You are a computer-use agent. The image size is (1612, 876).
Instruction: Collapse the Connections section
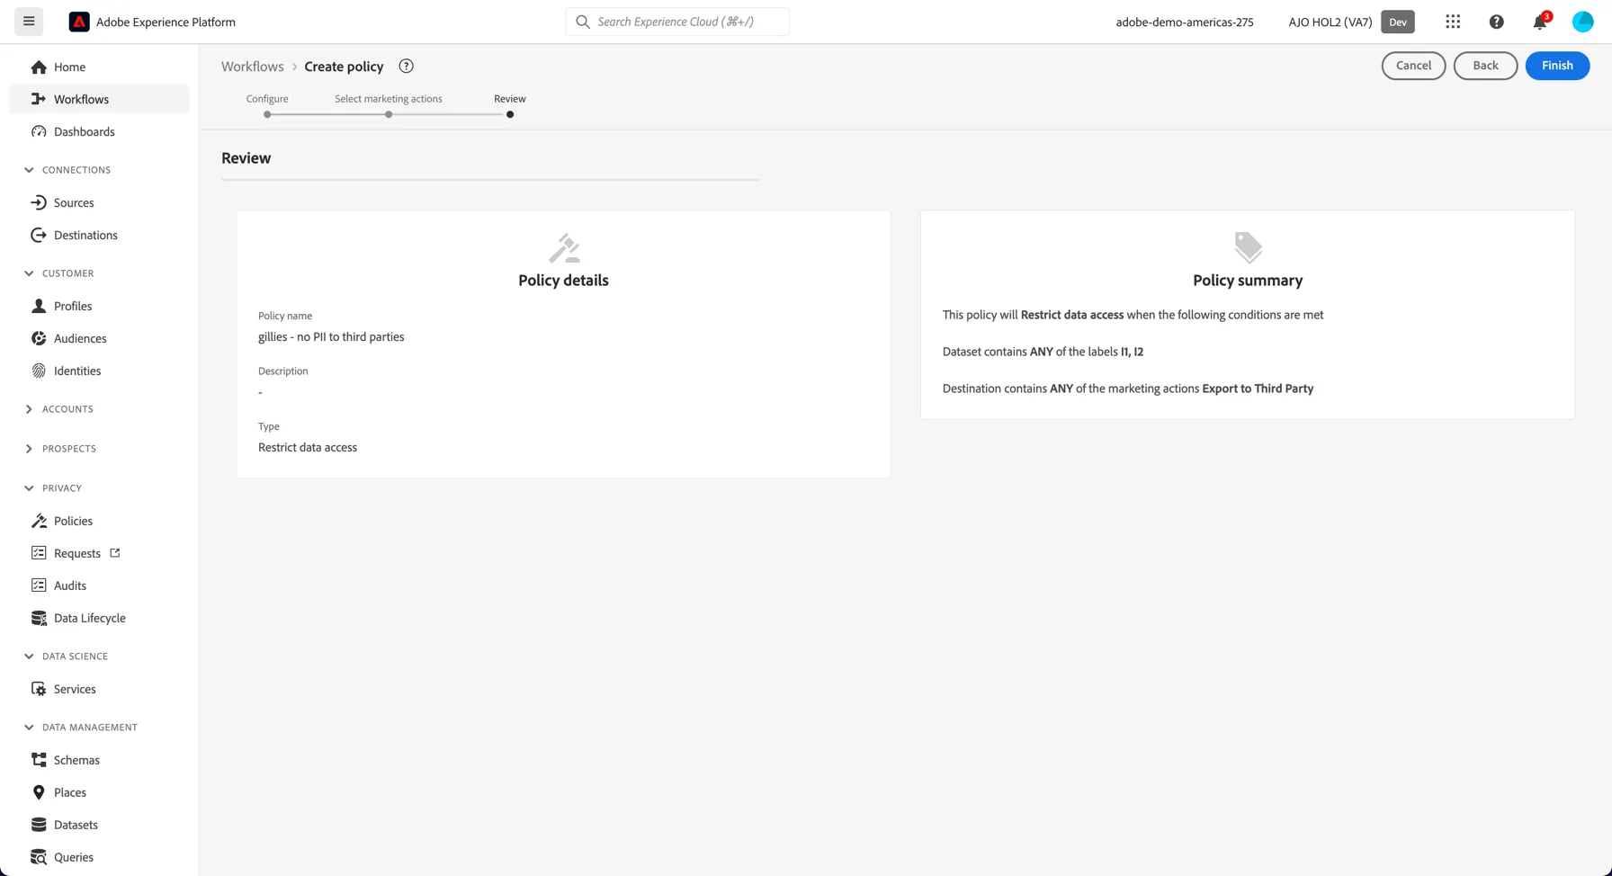pos(29,170)
